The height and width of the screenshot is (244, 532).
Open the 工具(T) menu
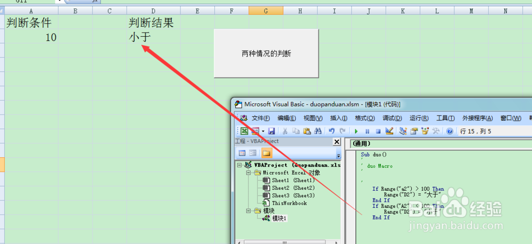click(x=445, y=118)
